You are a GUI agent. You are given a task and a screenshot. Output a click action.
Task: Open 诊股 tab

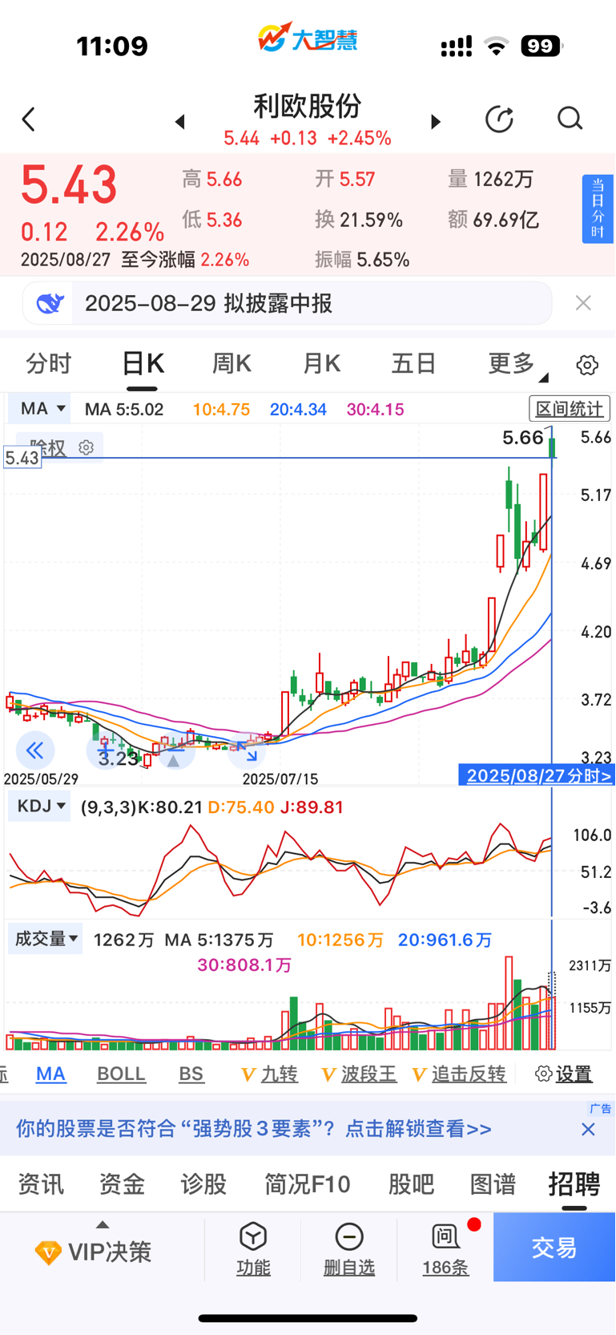(203, 1183)
